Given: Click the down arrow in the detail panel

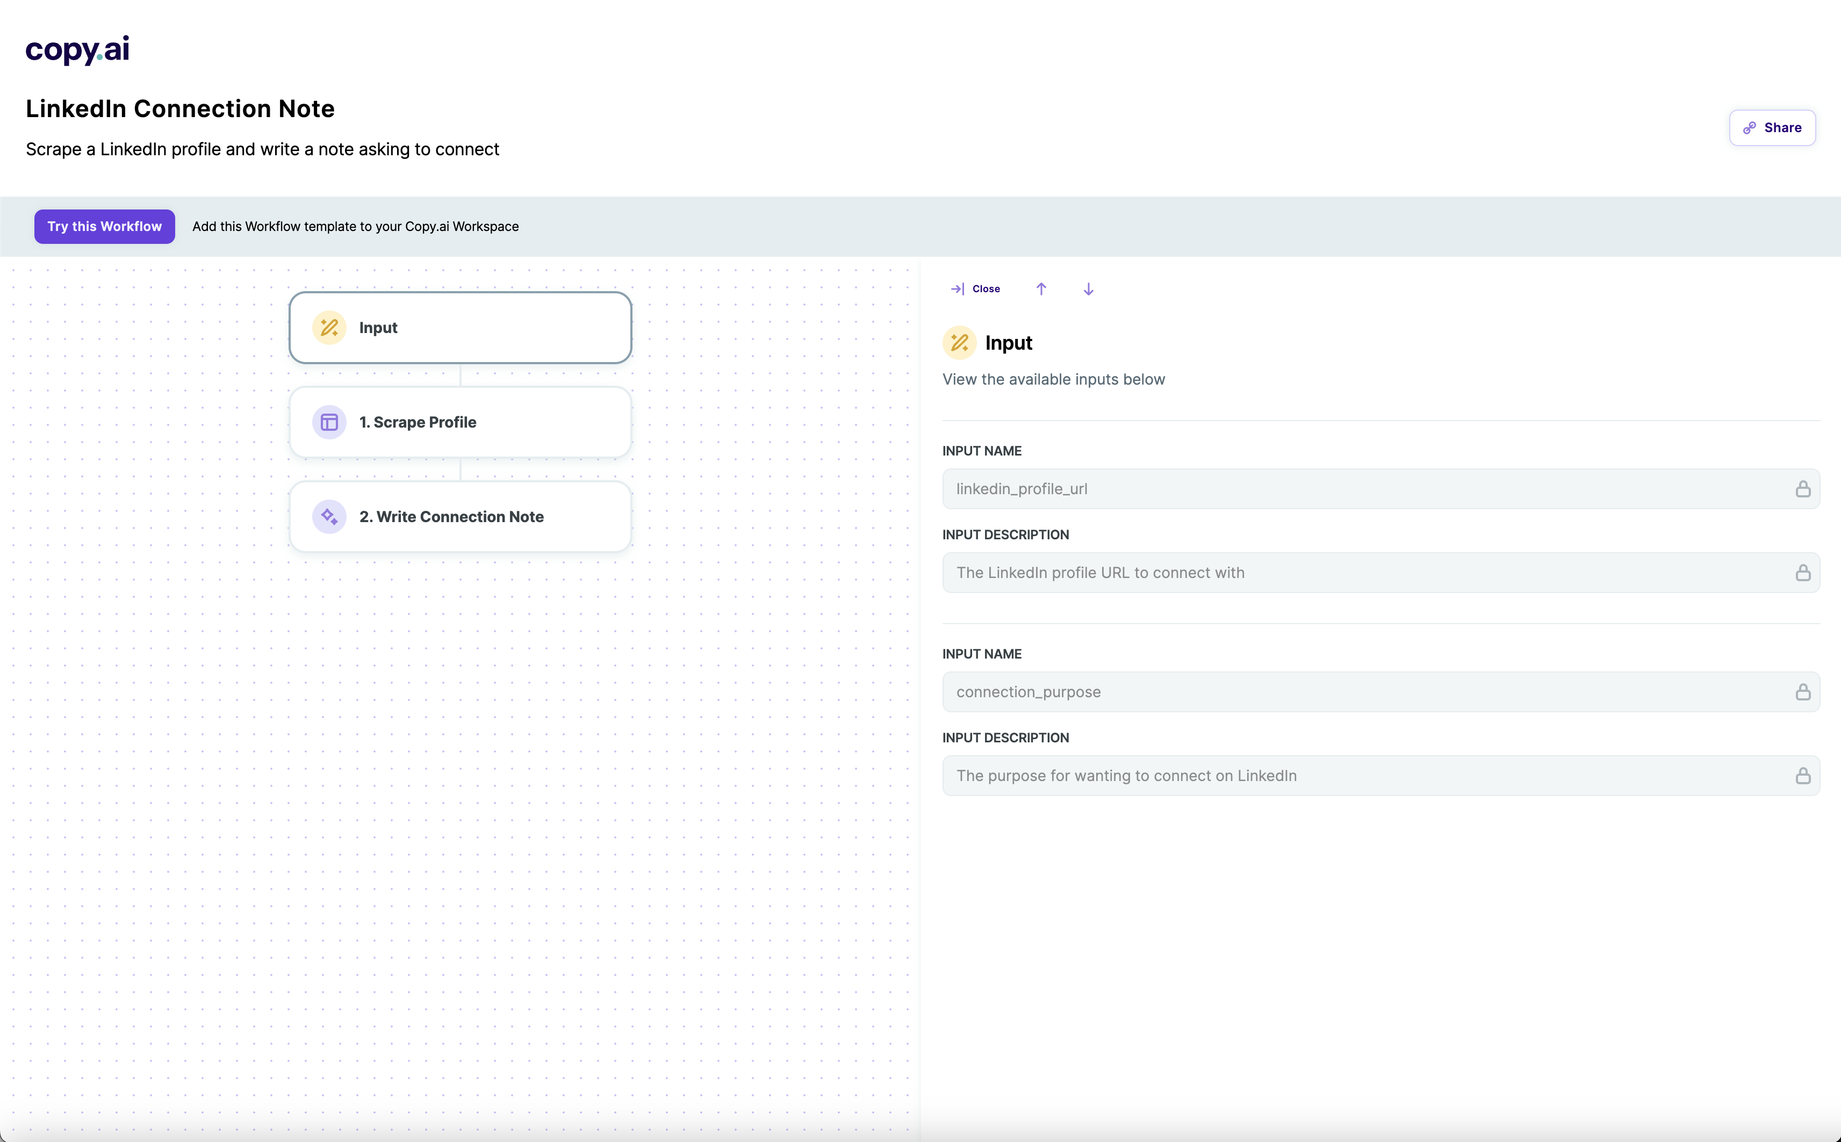Looking at the screenshot, I should [1088, 288].
